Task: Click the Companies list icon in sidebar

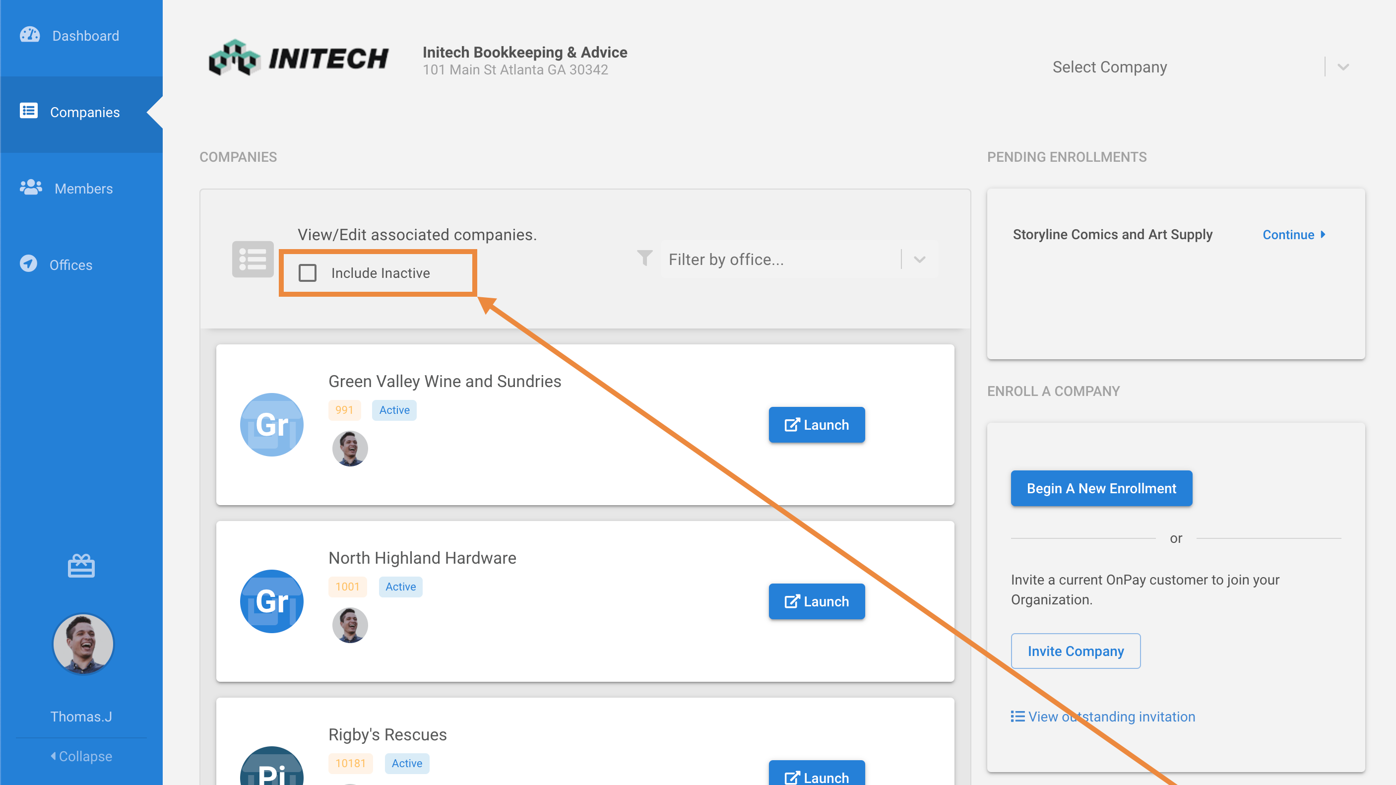Action: point(29,111)
